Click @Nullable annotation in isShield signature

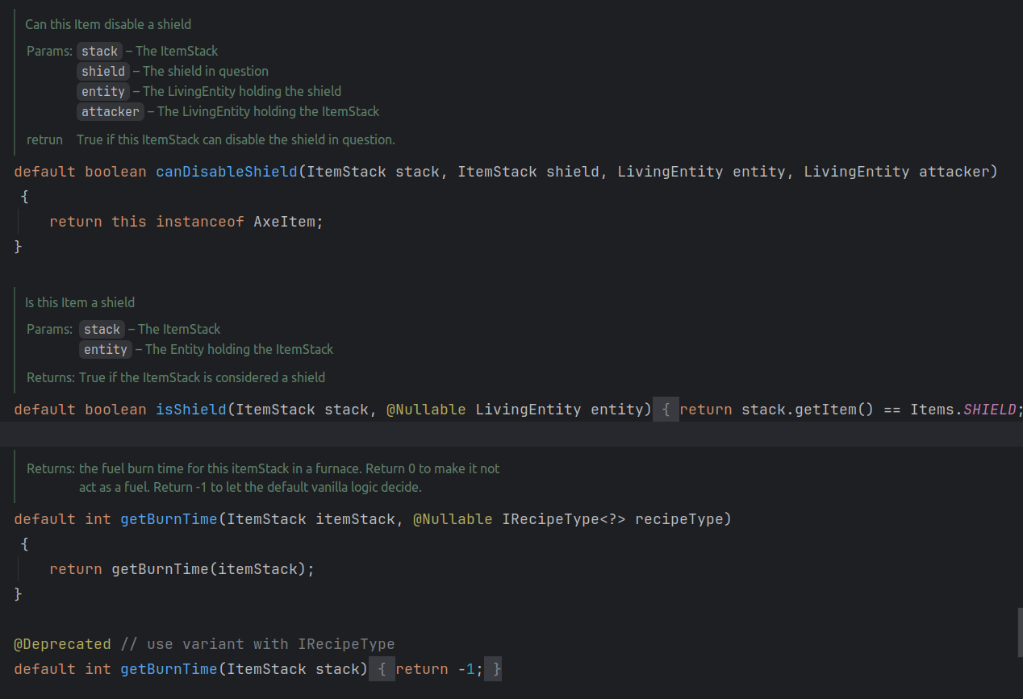[x=425, y=410]
